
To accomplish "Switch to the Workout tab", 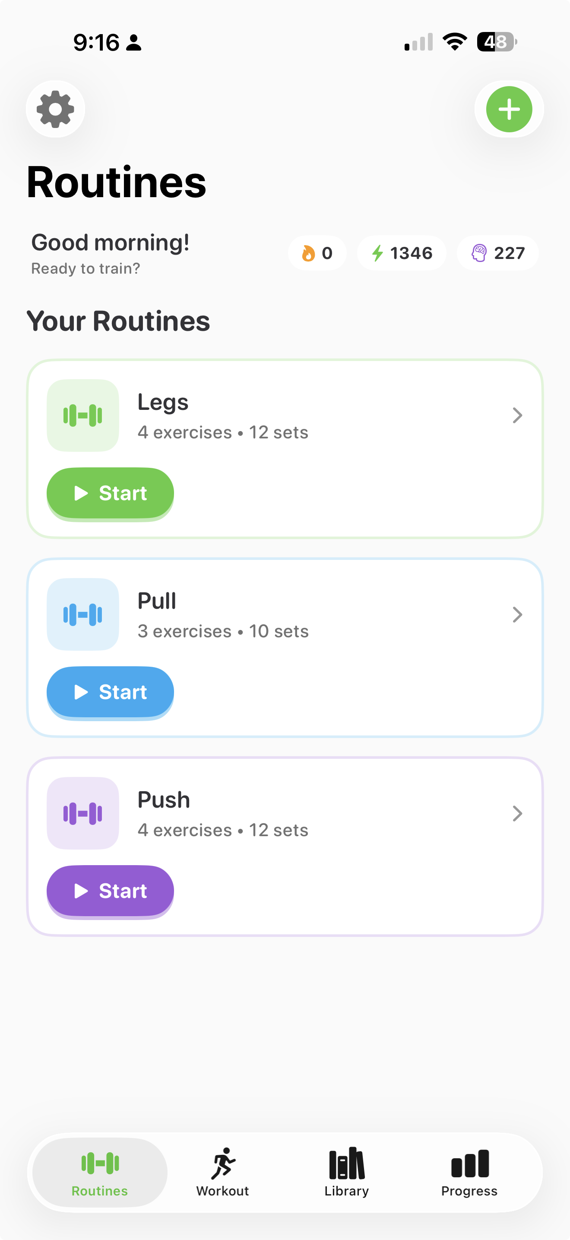I will (x=222, y=1172).
